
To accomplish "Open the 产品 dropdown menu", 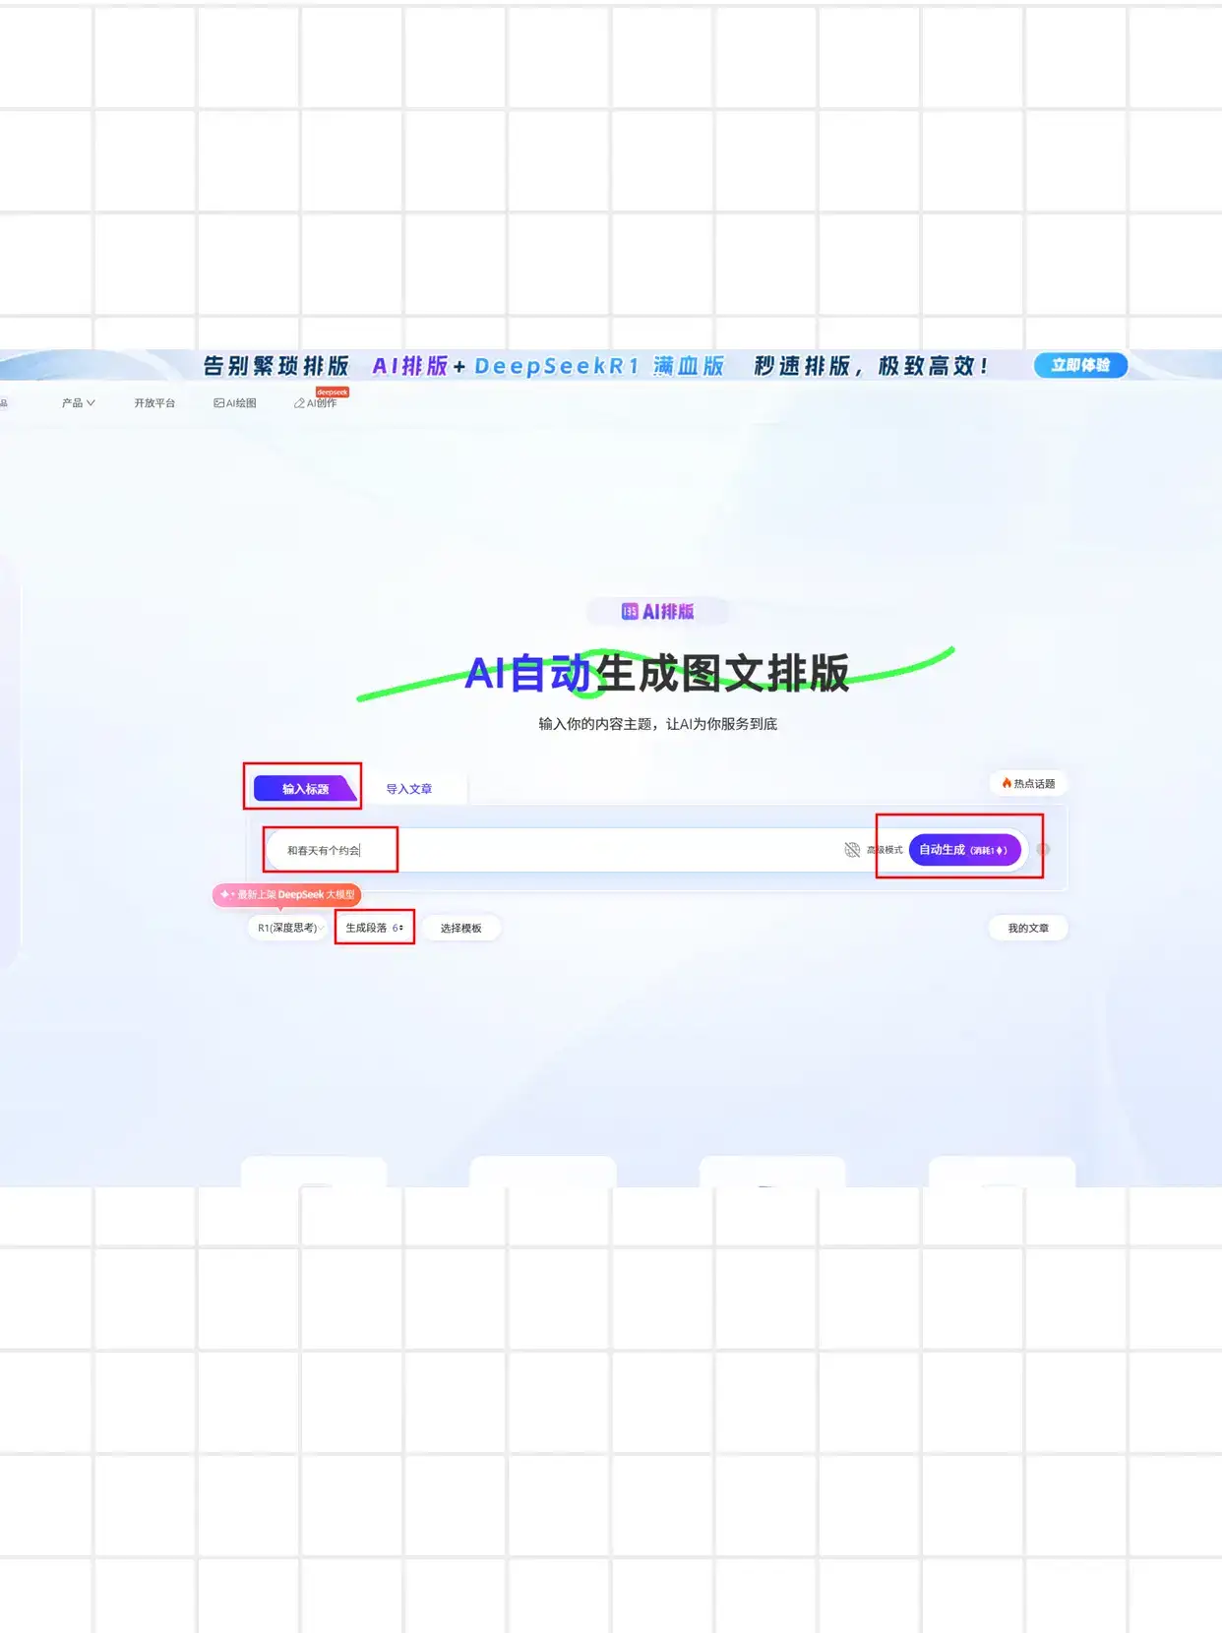I will point(79,403).
